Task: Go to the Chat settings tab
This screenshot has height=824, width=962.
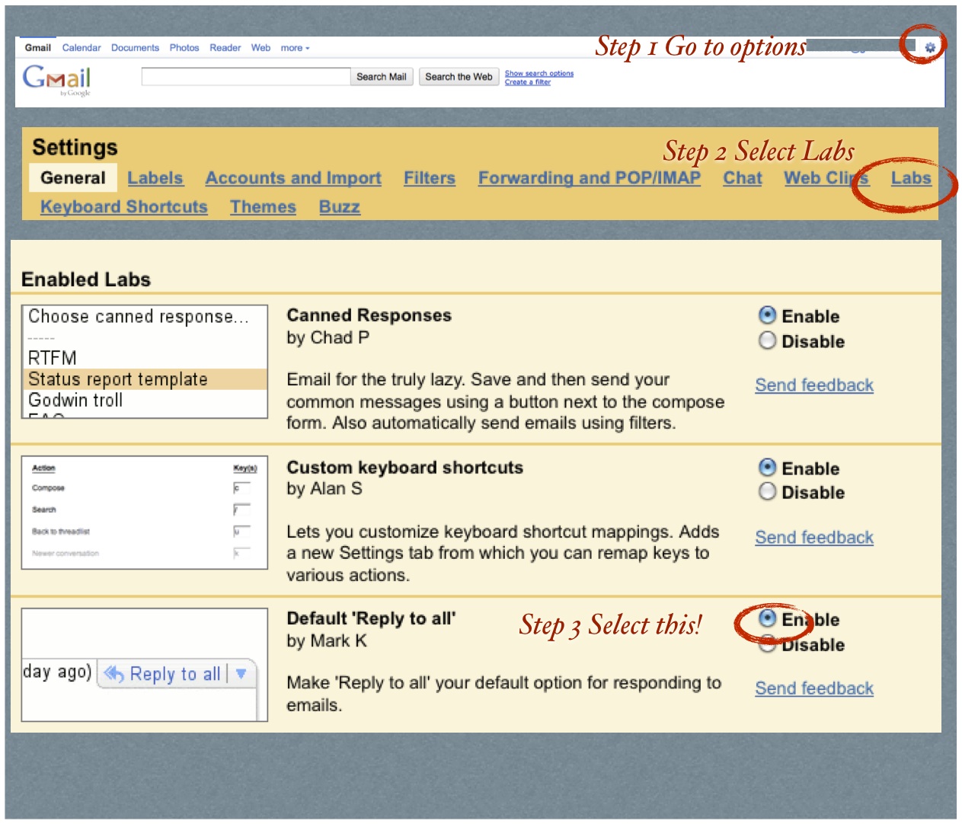Action: (x=743, y=178)
